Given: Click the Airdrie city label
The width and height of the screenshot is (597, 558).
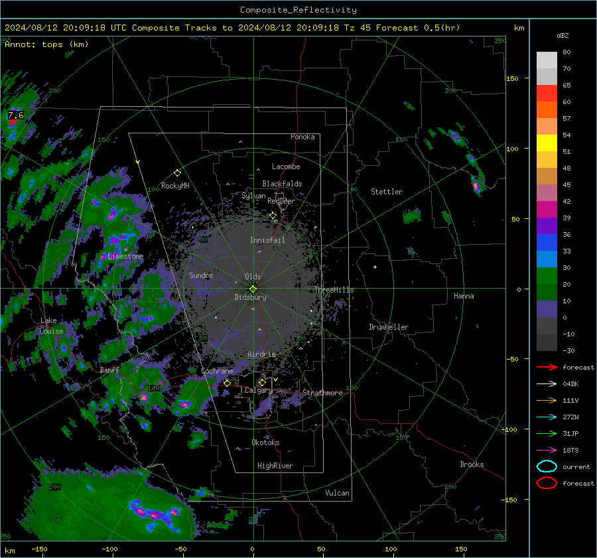Looking at the screenshot, I should [261, 354].
